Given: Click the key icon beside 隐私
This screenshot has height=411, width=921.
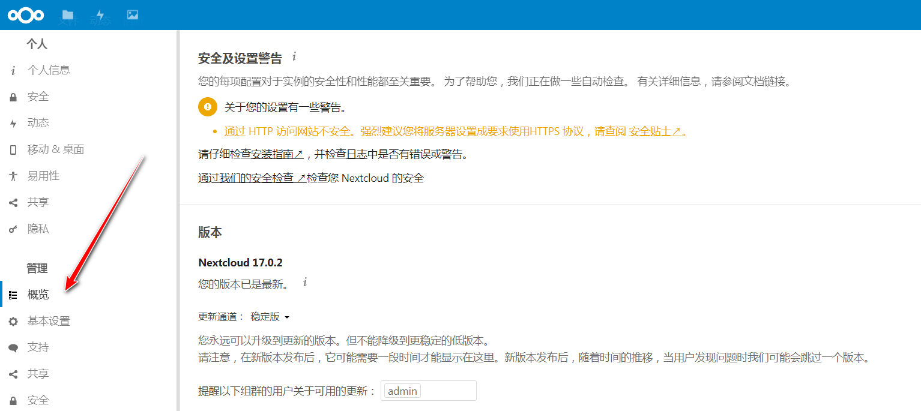Looking at the screenshot, I should tap(13, 229).
